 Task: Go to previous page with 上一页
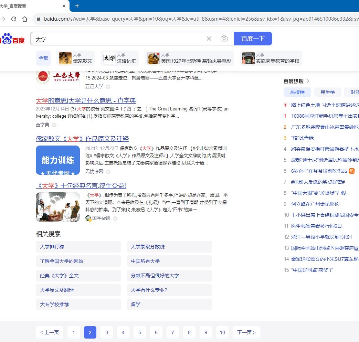pyautogui.click(x=50, y=332)
